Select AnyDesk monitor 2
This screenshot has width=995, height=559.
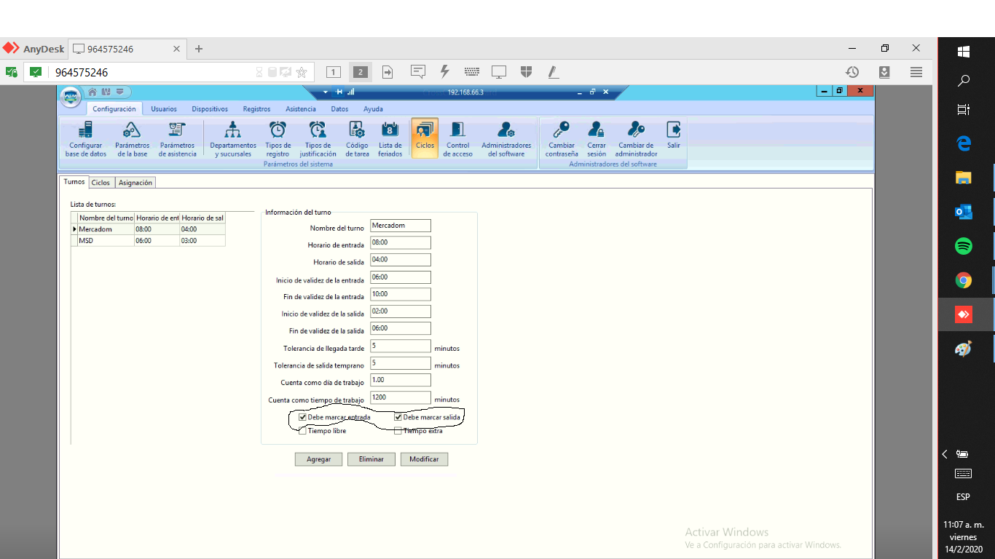coord(360,72)
